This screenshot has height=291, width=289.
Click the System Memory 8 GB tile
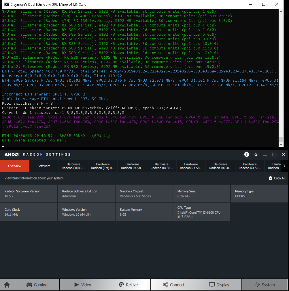point(144,212)
